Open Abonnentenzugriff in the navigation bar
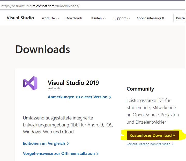The image size is (186, 161). coord(150,18)
